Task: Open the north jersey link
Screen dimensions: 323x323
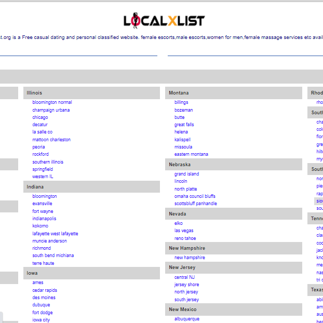Action: click(186, 292)
